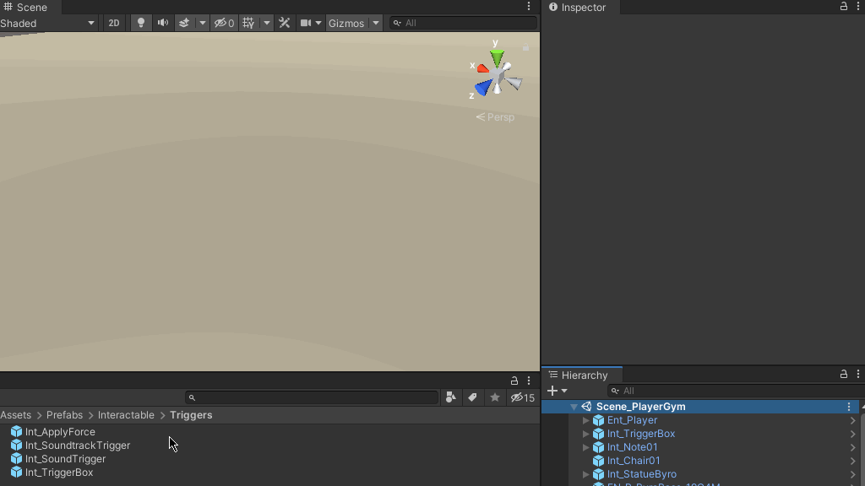The image size is (865, 486).
Task: Go to Assets in breadcrumb
Action: pyautogui.click(x=15, y=415)
